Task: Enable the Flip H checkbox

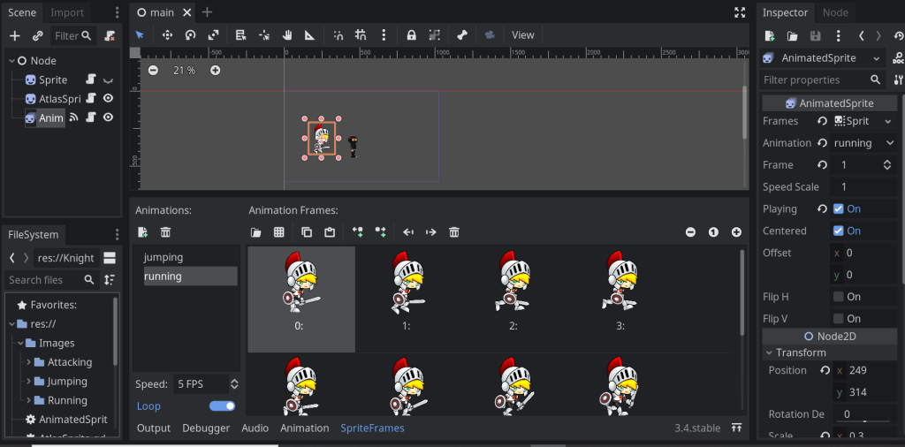Action: (x=839, y=297)
